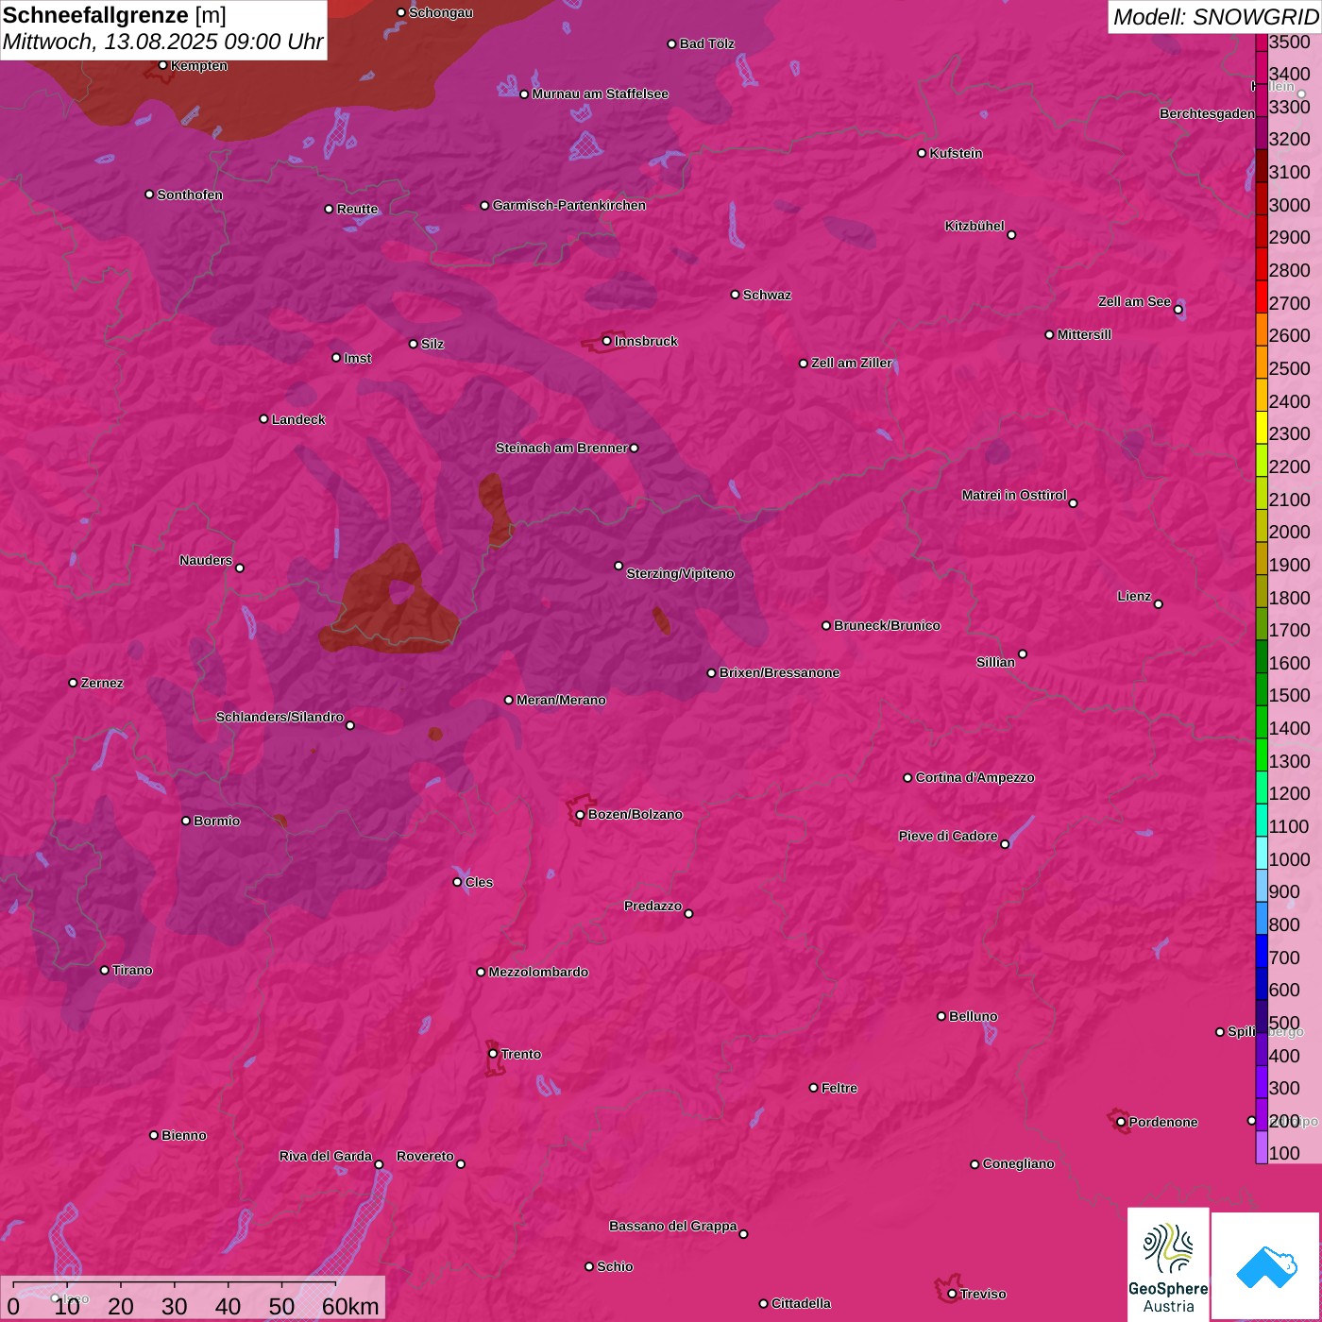Click the Kempten city marker

tap(162, 65)
